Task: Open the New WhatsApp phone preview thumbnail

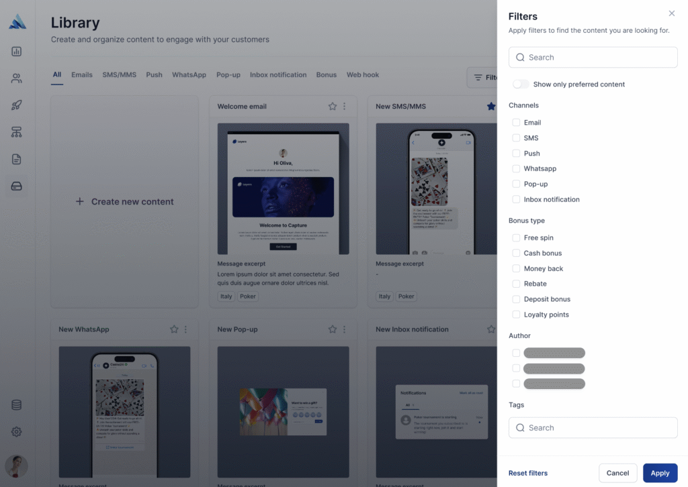Action: [124, 412]
